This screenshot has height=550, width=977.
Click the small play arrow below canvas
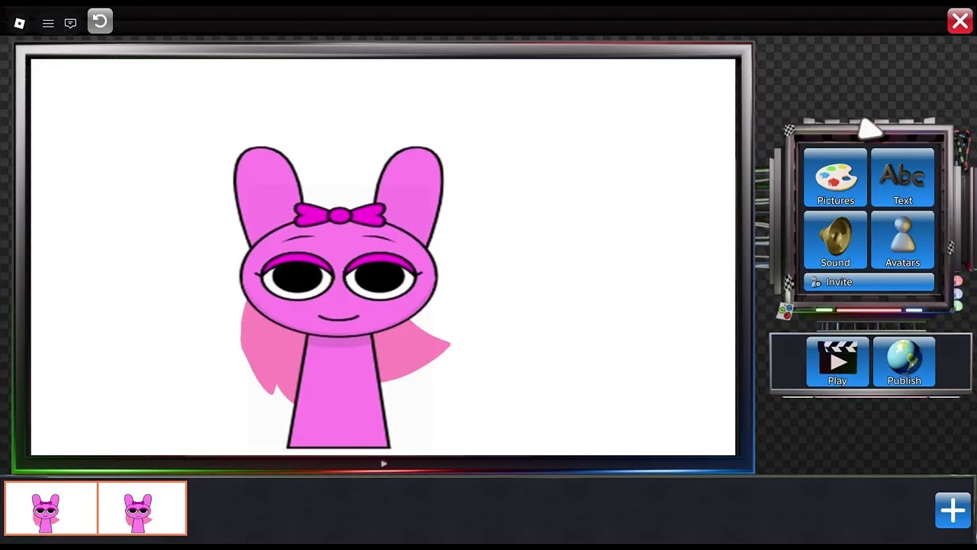click(384, 464)
